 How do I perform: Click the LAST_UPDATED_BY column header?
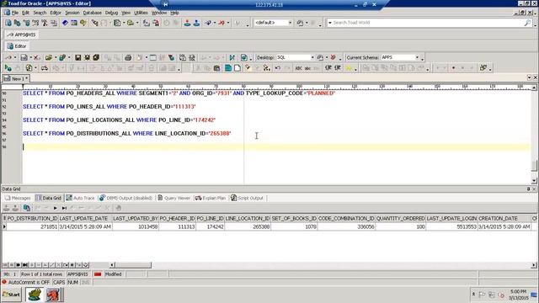[x=135, y=219]
